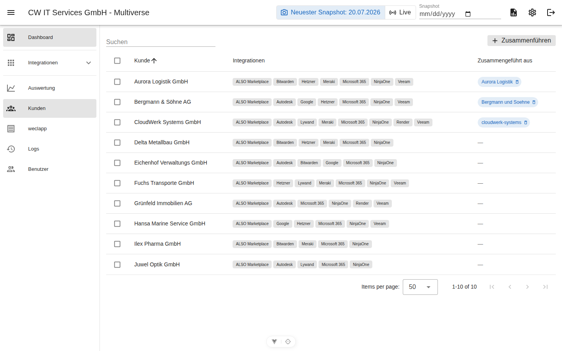Expand the Integrationen sidebar section
Viewport: 562px width, 351px height.
[x=50, y=63]
